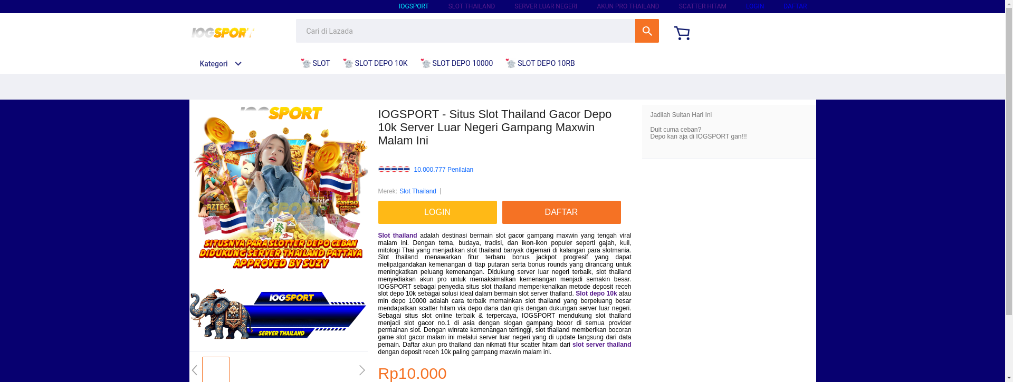Screen dimensions: 1013x382
Task: Click the icon beside SLOT DEPO 10RB
Action: click(x=511, y=63)
